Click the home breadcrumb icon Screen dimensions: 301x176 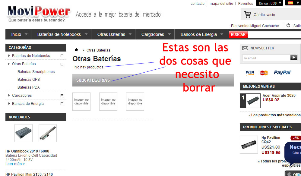[x=76, y=50]
